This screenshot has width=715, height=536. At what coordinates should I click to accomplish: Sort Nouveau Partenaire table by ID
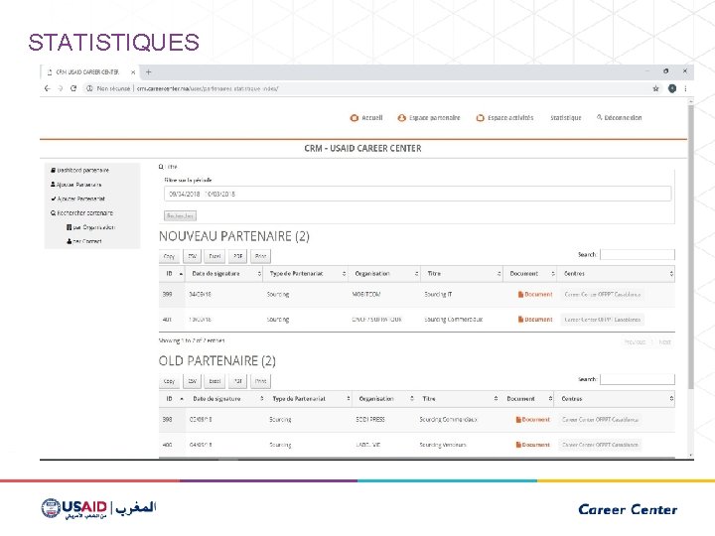[x=173, y=274]
